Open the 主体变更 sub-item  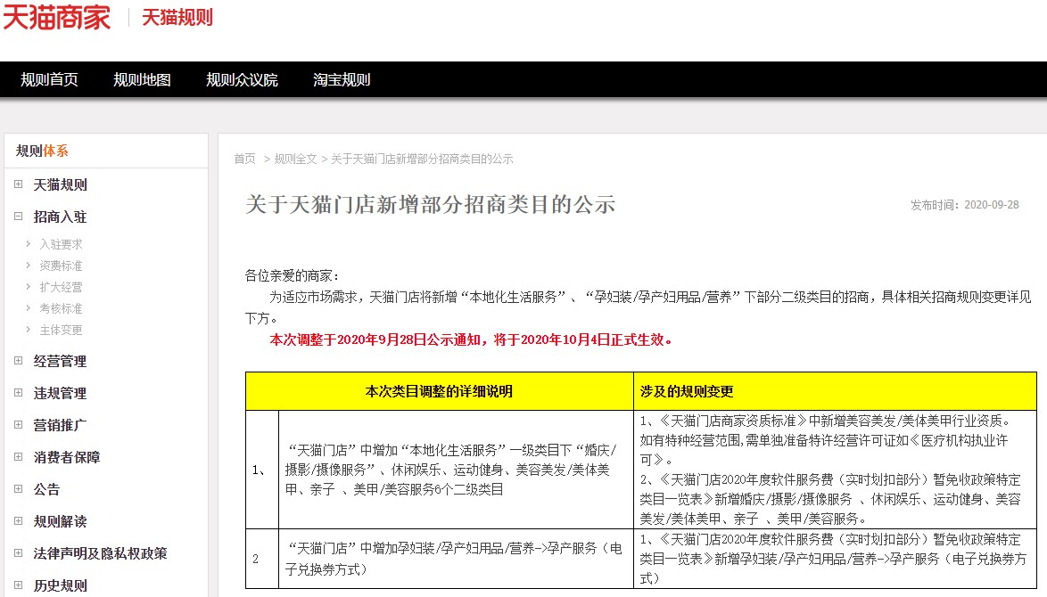[61, 331]
